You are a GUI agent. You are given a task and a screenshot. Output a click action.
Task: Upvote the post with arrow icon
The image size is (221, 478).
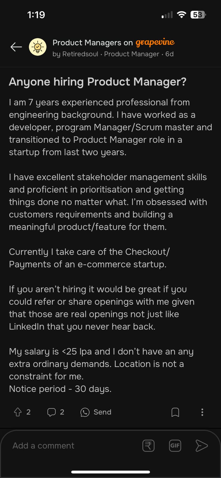pos(18,412)
